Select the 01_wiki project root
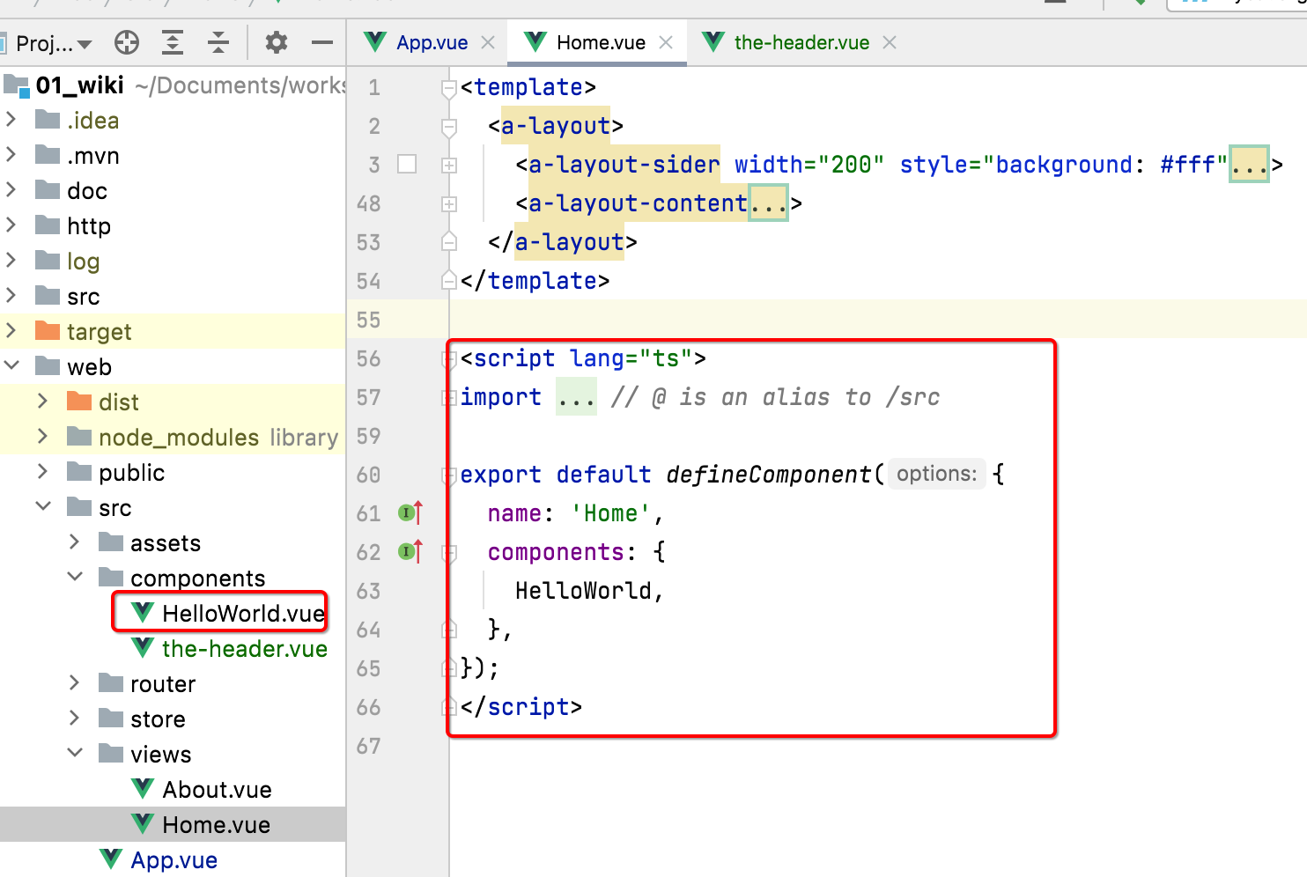 [79, 85]
